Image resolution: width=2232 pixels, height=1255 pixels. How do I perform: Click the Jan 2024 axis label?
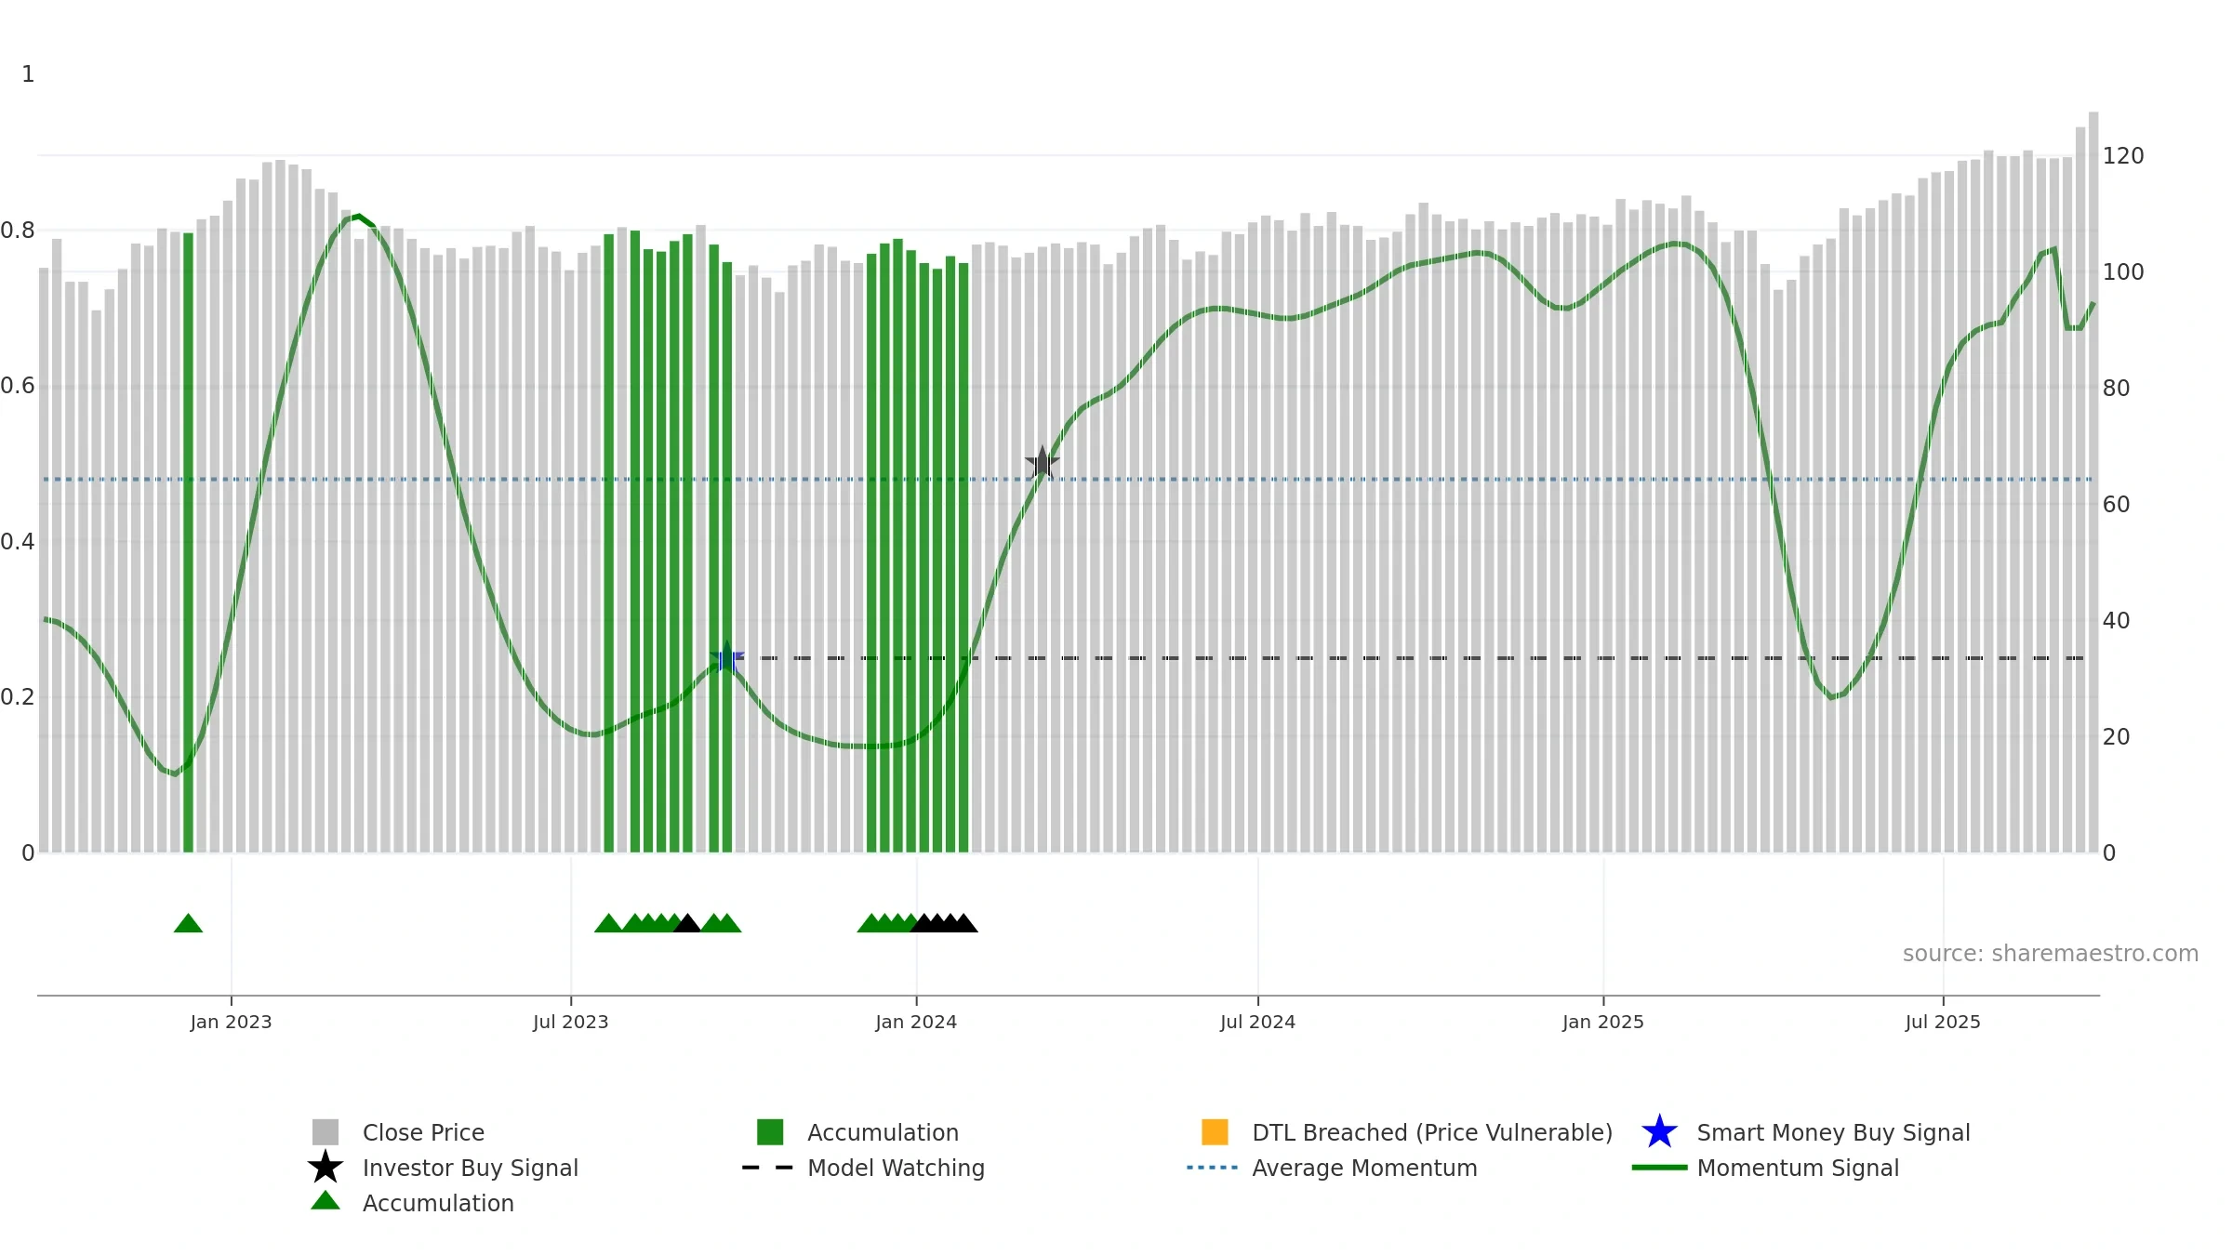click(x=916, y=1023)
